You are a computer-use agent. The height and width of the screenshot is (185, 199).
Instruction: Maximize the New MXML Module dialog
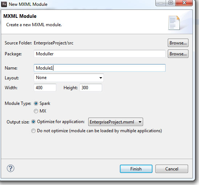[171, 3]
